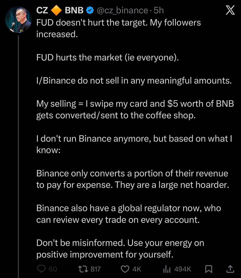Screen dimensions: 241x278
Task: Click the CZ display name
Action: point(42,10)
